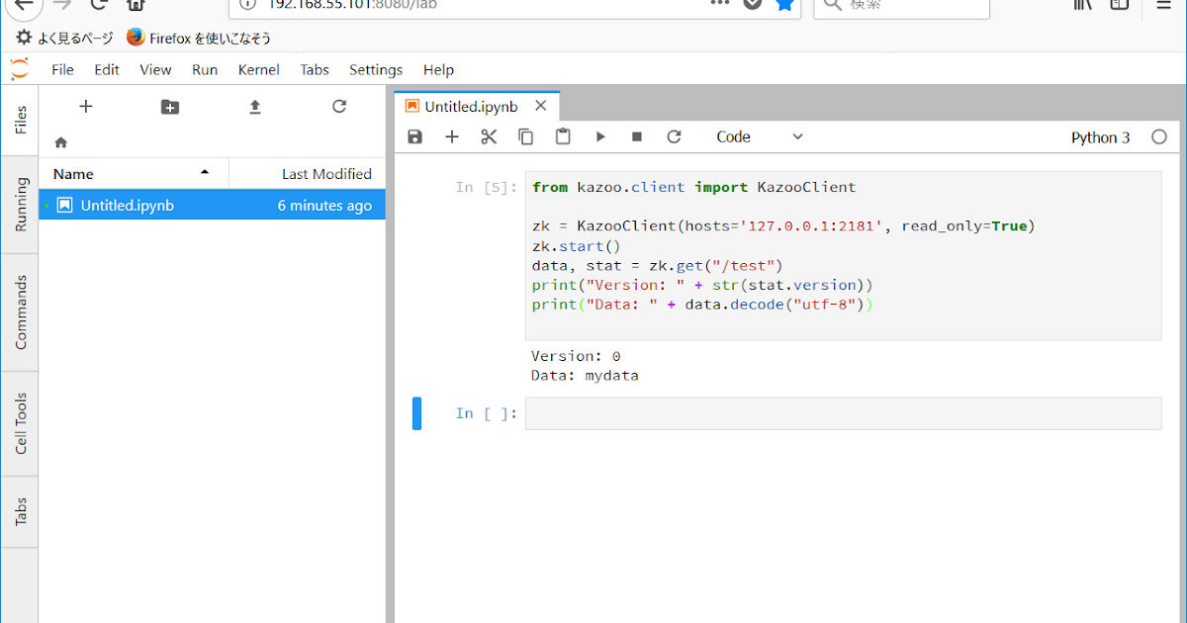This screenshot has width=1187, height=623.
Task: Toggle the bookmark star for this page
Action: 786,6
